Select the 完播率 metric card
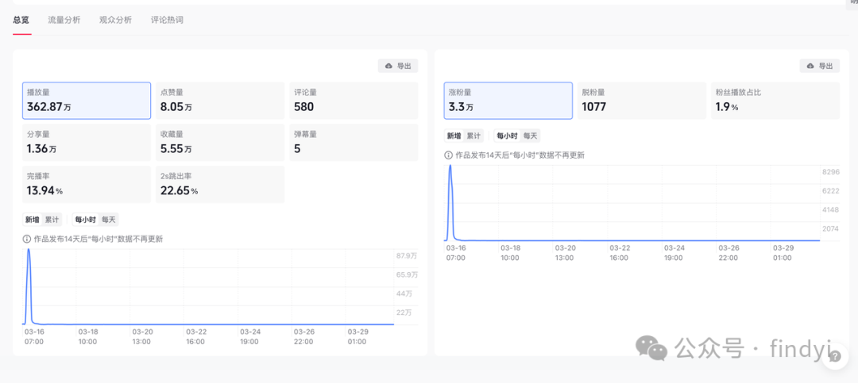The width and height of the screenshot is (858, 383). click(87, 185)
